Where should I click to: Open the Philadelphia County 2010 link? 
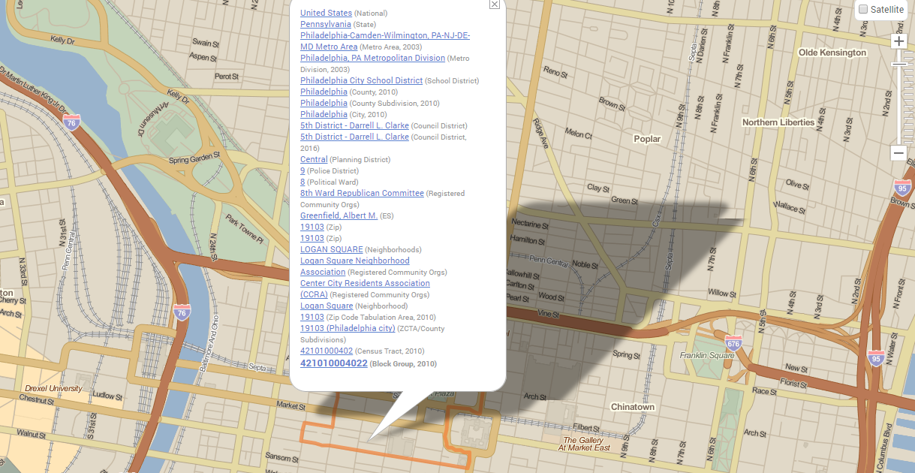pyautogui.click(x=324, y=92)
